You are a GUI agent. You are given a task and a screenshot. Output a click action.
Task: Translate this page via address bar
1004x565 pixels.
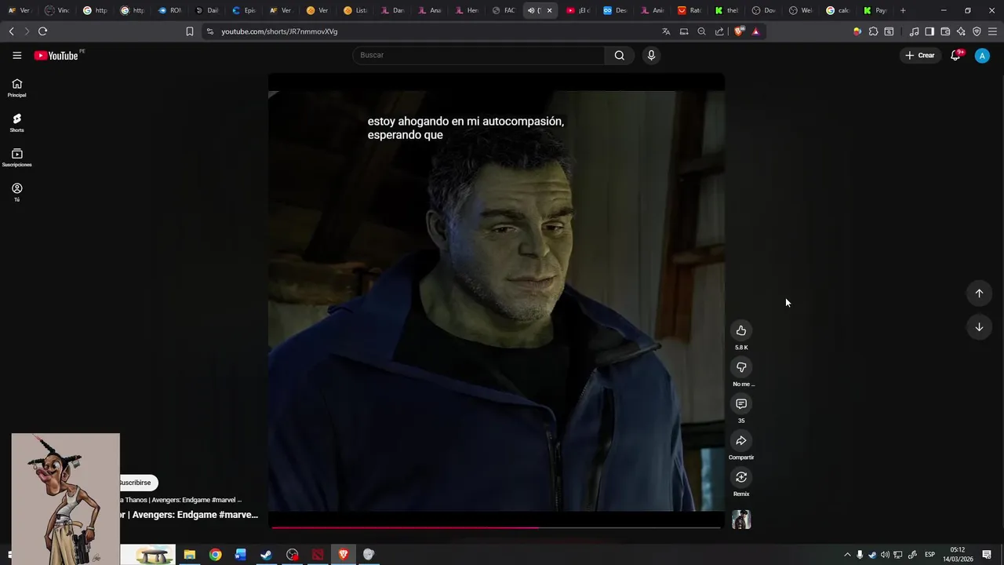click(666, 31)
